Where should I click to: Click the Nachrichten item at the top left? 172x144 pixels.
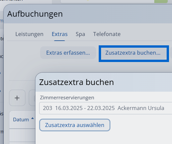pos(11,0)
